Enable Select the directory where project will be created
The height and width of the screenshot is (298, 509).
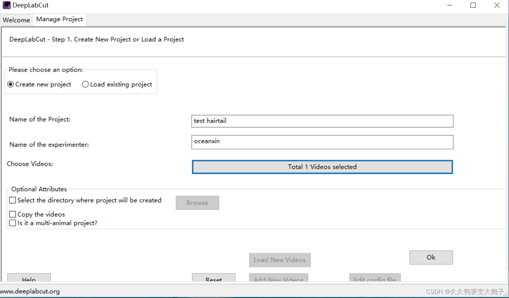click(x=12, y=200)
